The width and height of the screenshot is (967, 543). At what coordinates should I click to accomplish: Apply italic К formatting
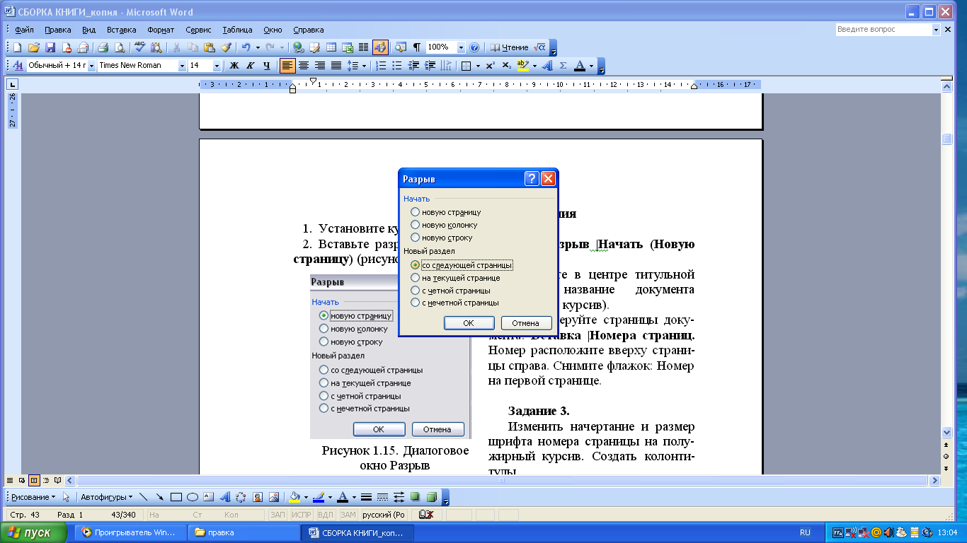pos(250,66)
